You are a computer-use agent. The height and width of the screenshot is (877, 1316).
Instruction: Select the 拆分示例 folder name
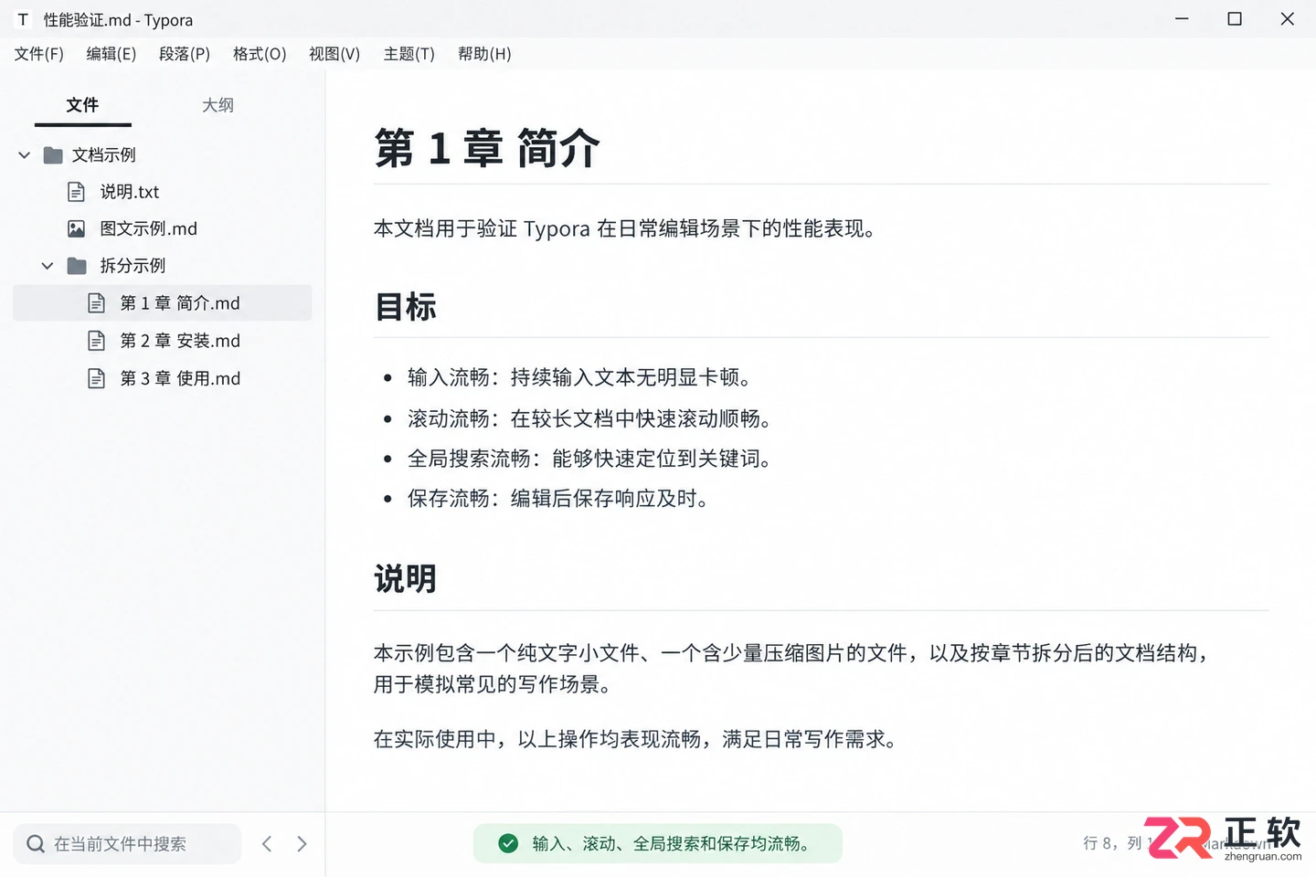tap(133, 266)
